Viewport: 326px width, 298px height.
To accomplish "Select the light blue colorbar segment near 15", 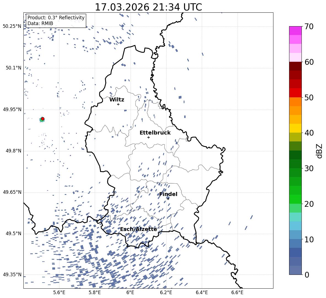I will (295, 226).
